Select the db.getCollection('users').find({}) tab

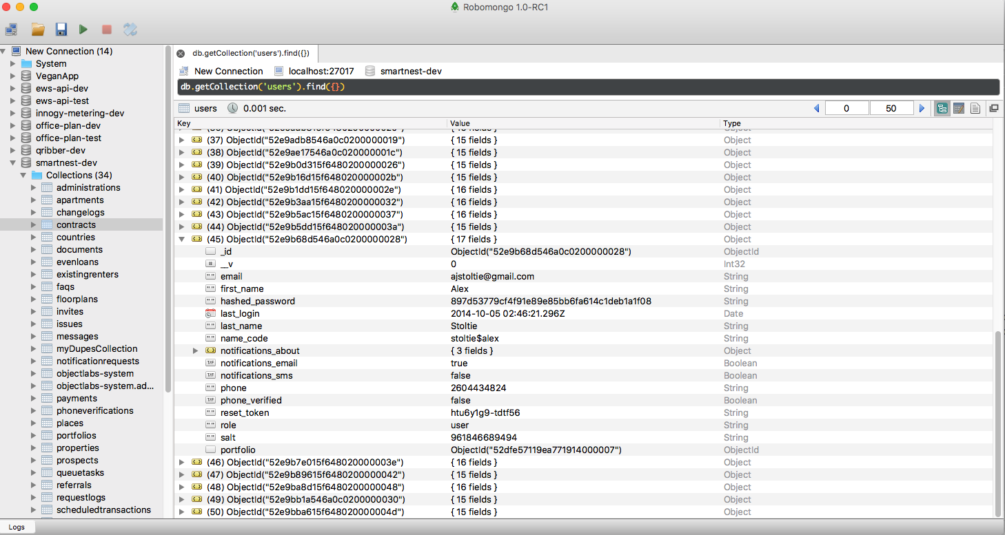click(251, 53)
